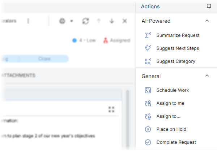Click the Summarize Request icon

[148, 35]
